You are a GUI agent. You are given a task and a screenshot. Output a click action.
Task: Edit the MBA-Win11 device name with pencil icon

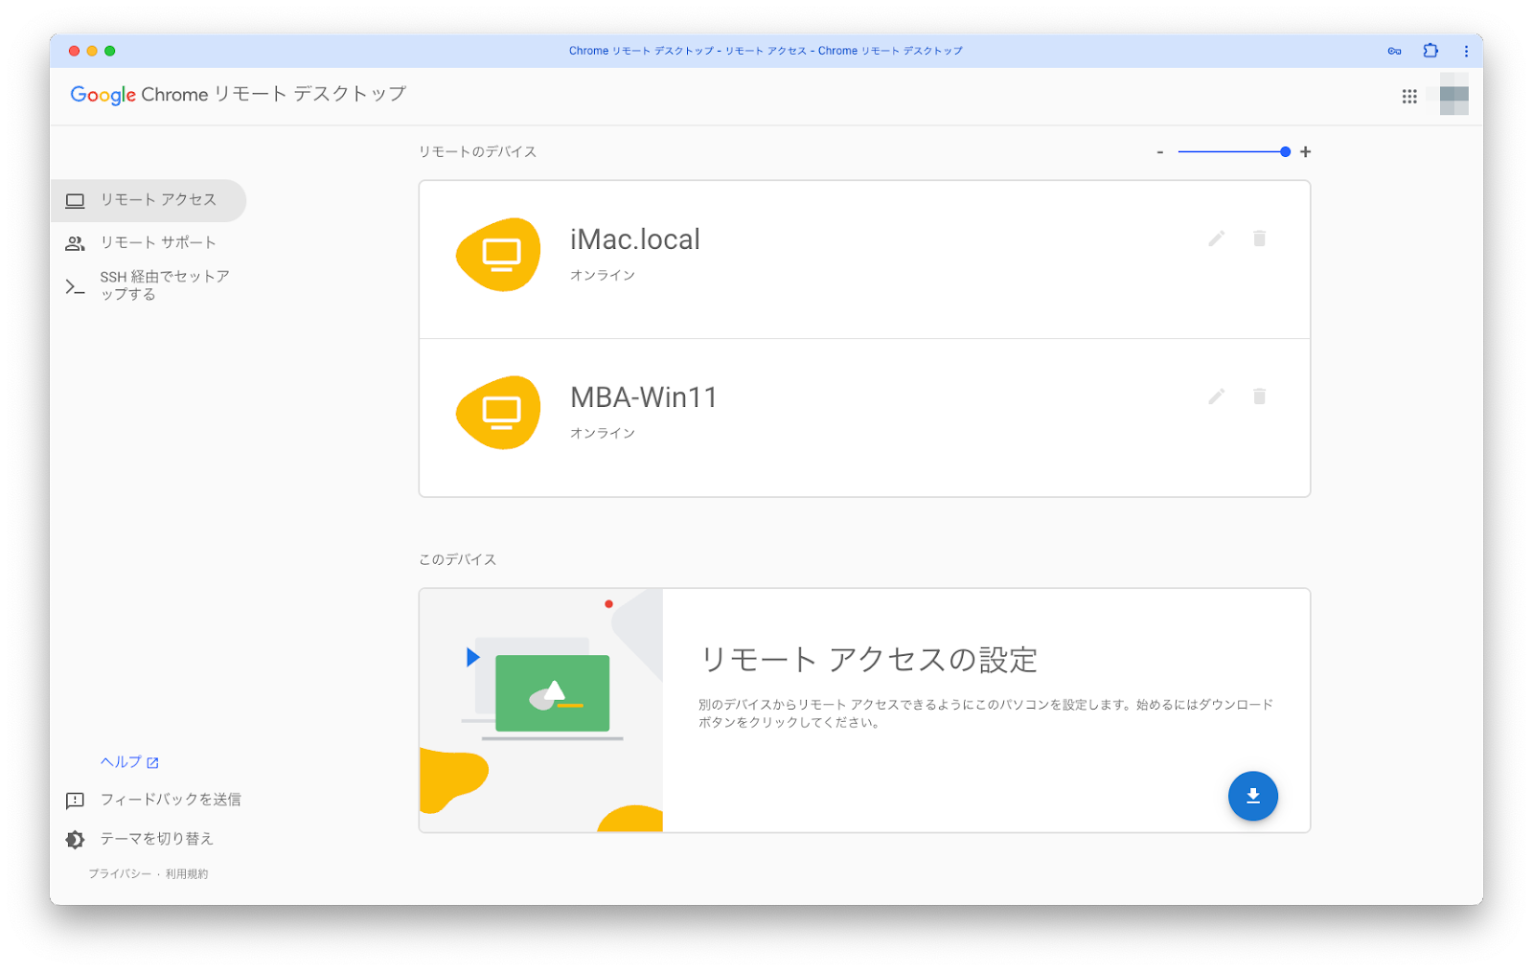coord(1217,396)
